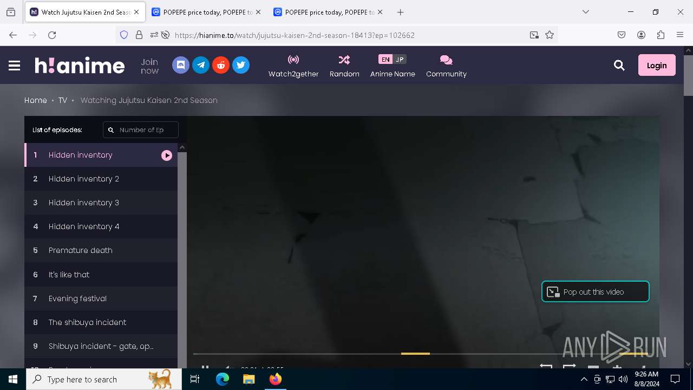Open the Firefox application menu
Screen dimensions: 693x390
tap(680, 35)
